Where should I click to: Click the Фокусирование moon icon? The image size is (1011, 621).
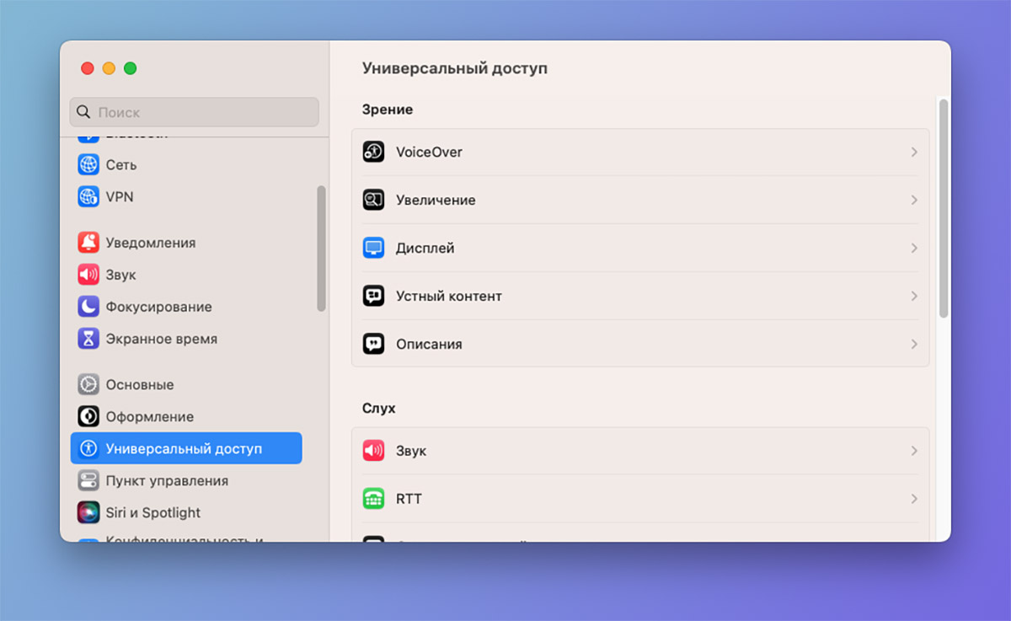pos(88,307)
